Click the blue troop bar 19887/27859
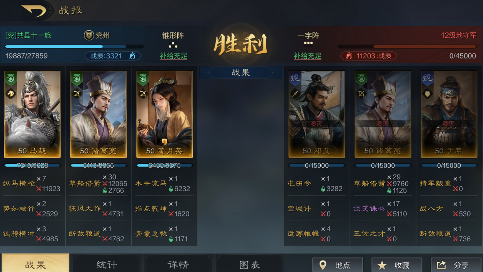 [x=74, y=47]
